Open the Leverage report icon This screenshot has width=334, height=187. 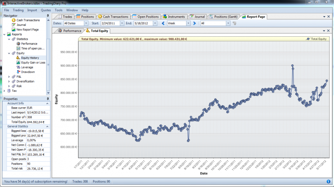tap(18, 67)
